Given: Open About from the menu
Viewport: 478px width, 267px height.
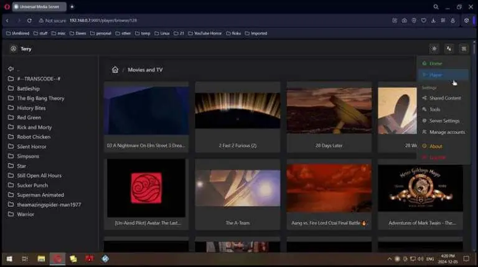Looking at the screenshot, I should (444, 146).
